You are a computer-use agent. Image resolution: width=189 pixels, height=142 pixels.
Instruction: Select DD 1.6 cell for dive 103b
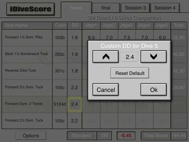[74, 38]
